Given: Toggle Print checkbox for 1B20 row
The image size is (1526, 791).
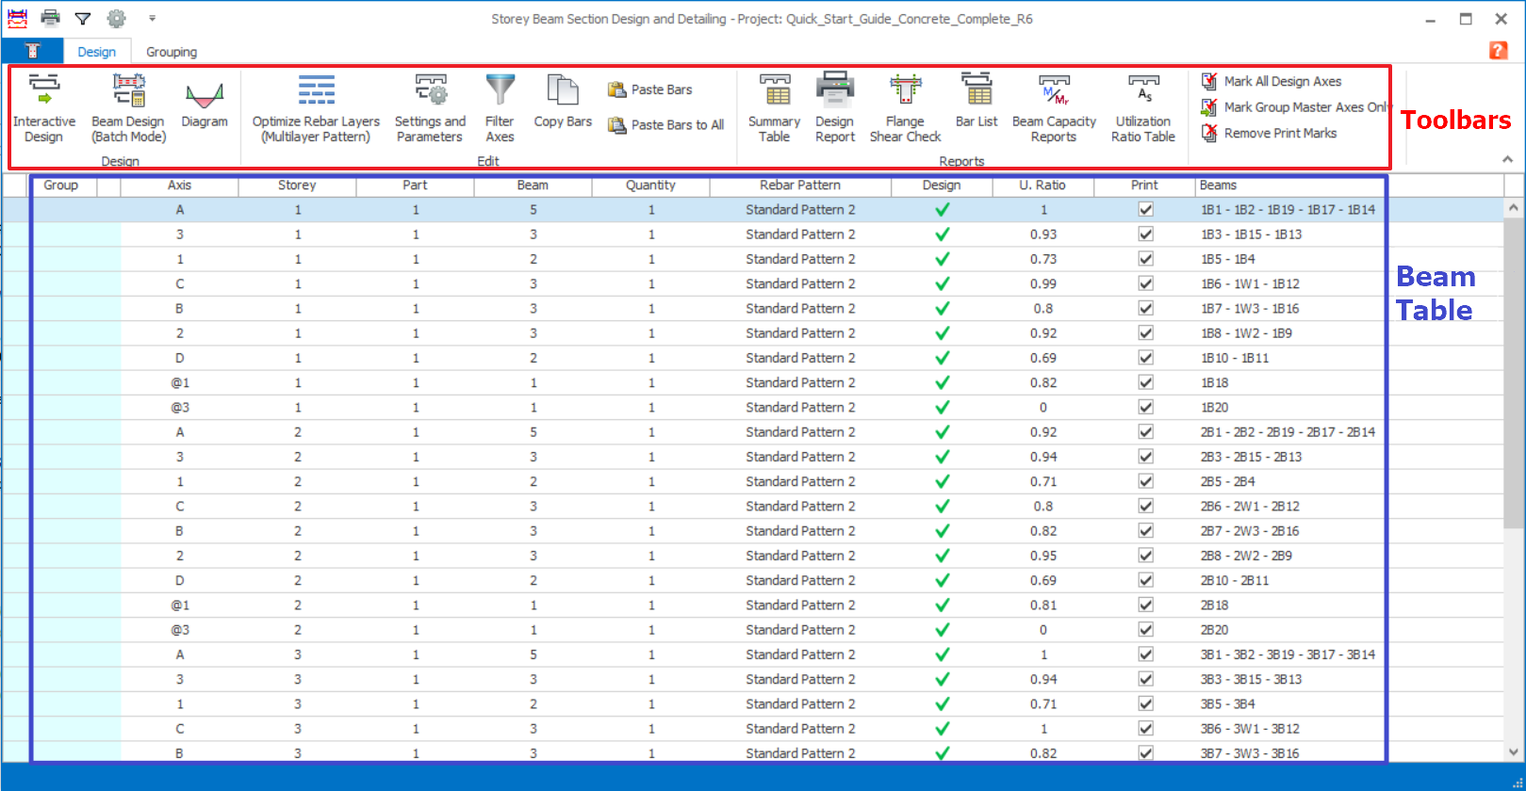Looking at the screenshot, I should (1145, 407).
